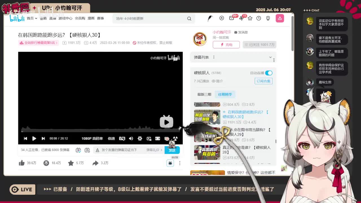The image size is (361, 203).
Task: Open the 1080P 高码率 quality menu
Action: coord(92,138)
